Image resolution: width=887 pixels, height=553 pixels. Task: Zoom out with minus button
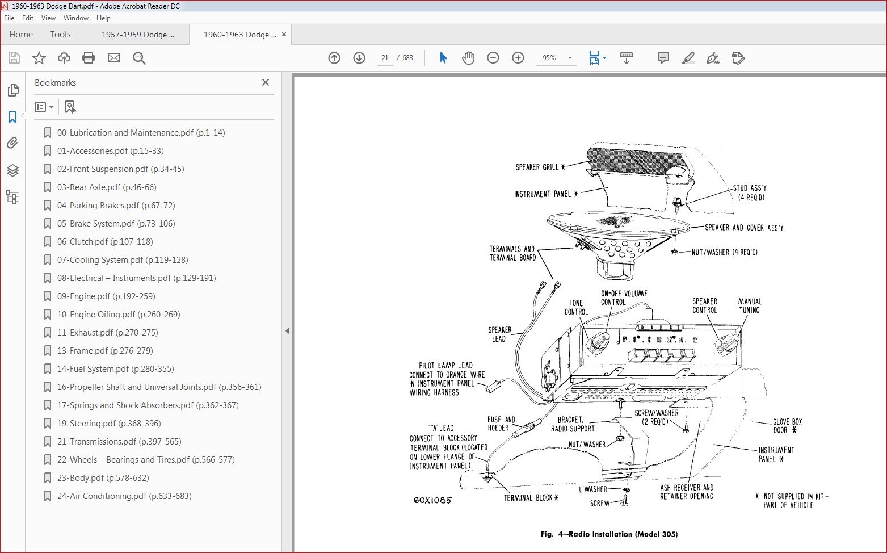pyautogui.click(x=493, y=58)
